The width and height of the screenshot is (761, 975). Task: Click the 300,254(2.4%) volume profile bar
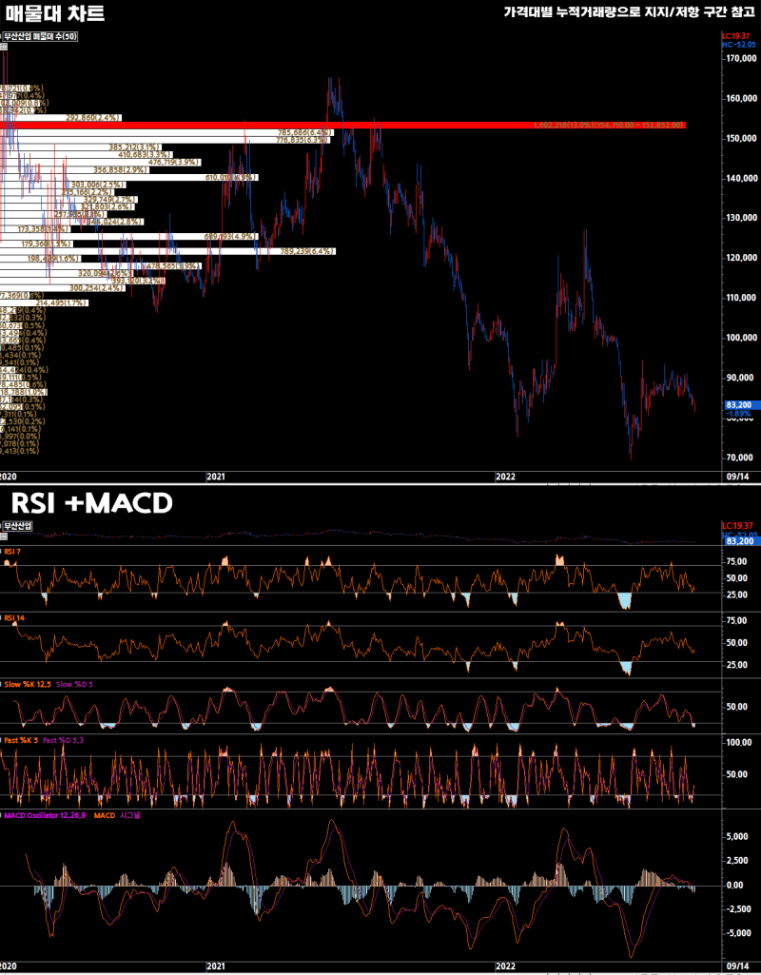[x=63, y=288]
